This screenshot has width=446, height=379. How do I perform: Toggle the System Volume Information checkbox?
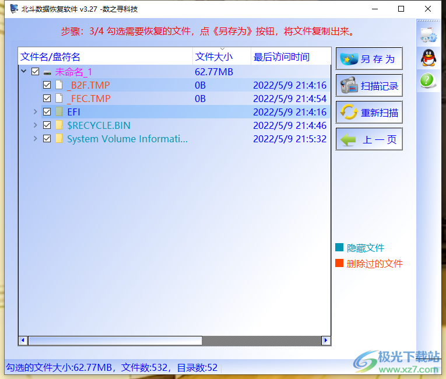tap(47, 138)
